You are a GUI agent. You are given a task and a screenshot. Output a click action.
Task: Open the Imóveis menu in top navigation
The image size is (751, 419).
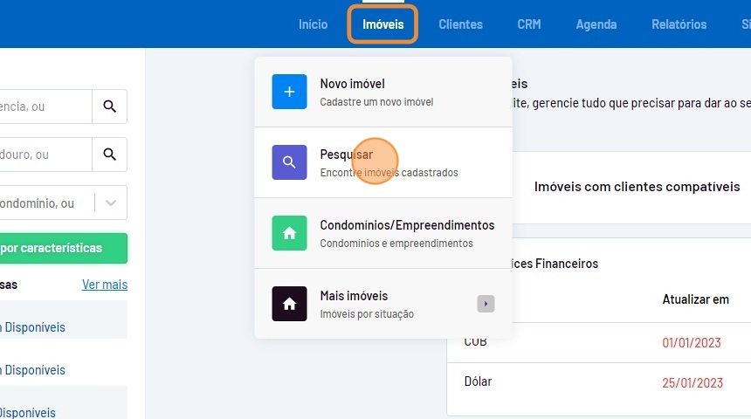click(382, 24)
